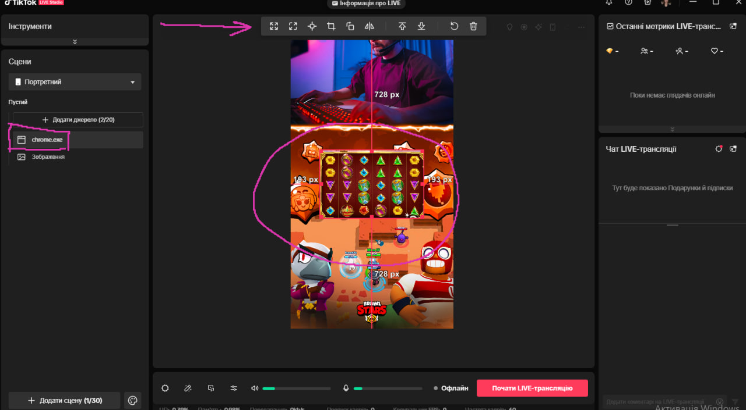
Task: Click the dimmed sparkle effects icon above the preview
Action: pos(539,27)
